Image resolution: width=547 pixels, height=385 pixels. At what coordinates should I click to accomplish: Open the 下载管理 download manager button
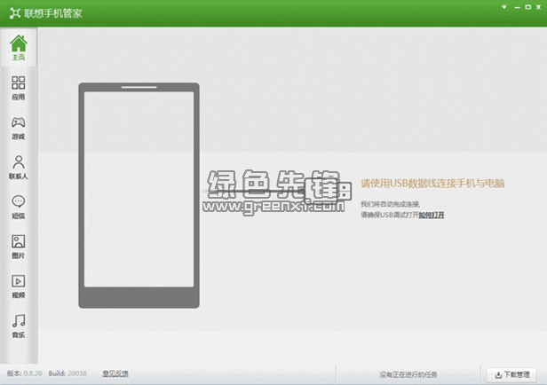coord(511,375)
